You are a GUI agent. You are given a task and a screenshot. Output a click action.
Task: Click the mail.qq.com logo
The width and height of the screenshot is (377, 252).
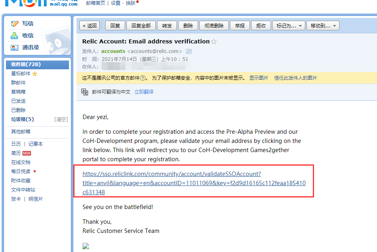click(41, 3)
